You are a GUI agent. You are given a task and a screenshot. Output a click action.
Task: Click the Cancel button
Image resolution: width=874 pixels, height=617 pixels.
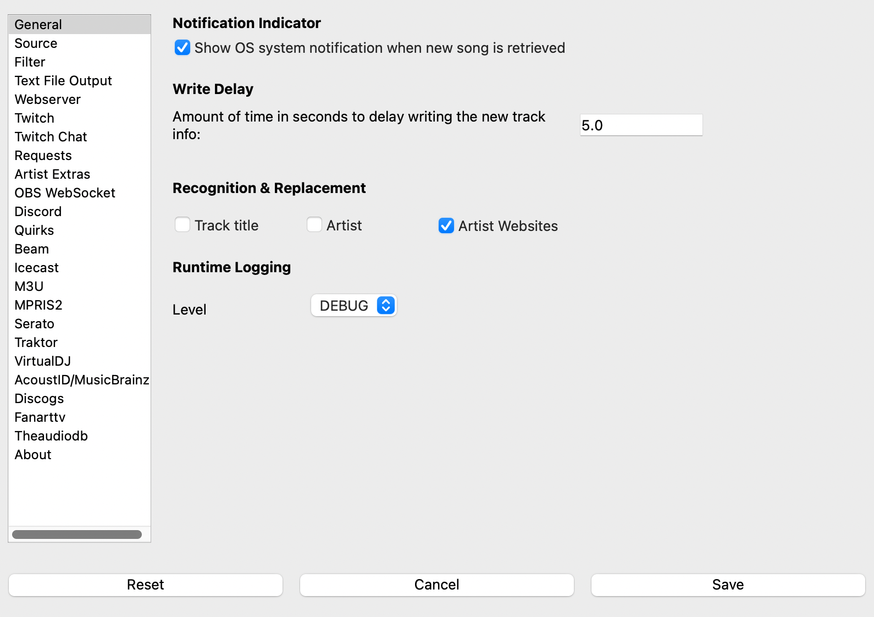(x=437, y=585)
